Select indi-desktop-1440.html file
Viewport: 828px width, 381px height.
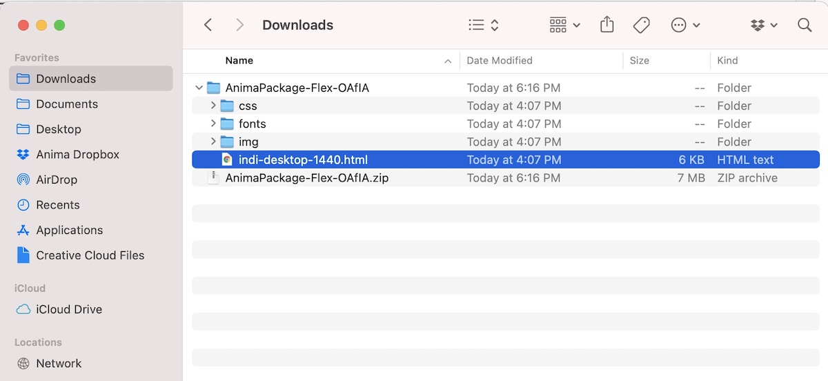[x=303, y=159]
